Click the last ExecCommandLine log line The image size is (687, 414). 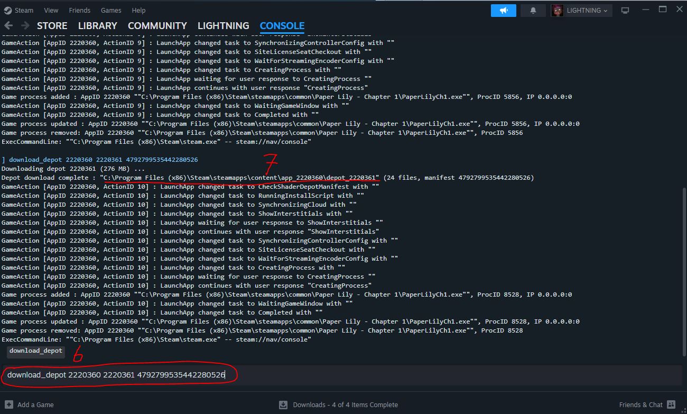[156, 339]
